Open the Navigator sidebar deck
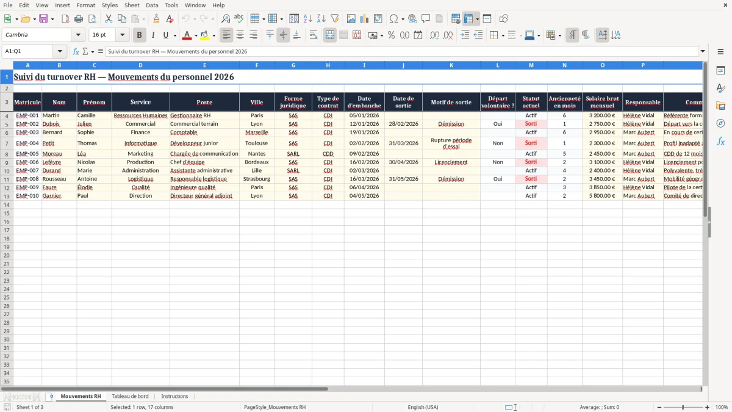732x412 pixels. (x=720, y=123)
